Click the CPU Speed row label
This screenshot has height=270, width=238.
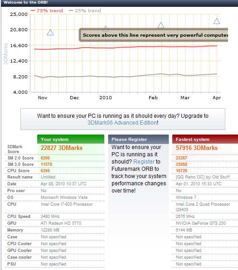click(x=19, y=217)
